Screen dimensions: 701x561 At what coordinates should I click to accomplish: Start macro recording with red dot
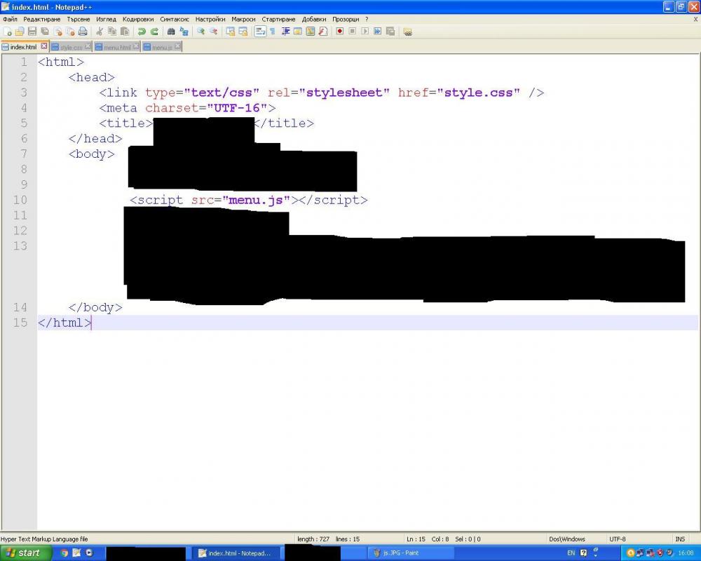pos(340,32)
